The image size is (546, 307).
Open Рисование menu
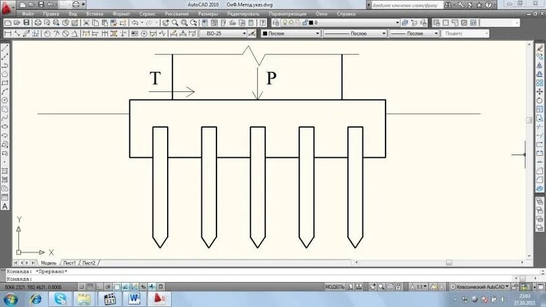click(x=177, y=14)
